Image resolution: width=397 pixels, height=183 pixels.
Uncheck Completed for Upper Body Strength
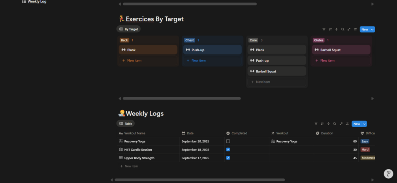tap(228, 158)
